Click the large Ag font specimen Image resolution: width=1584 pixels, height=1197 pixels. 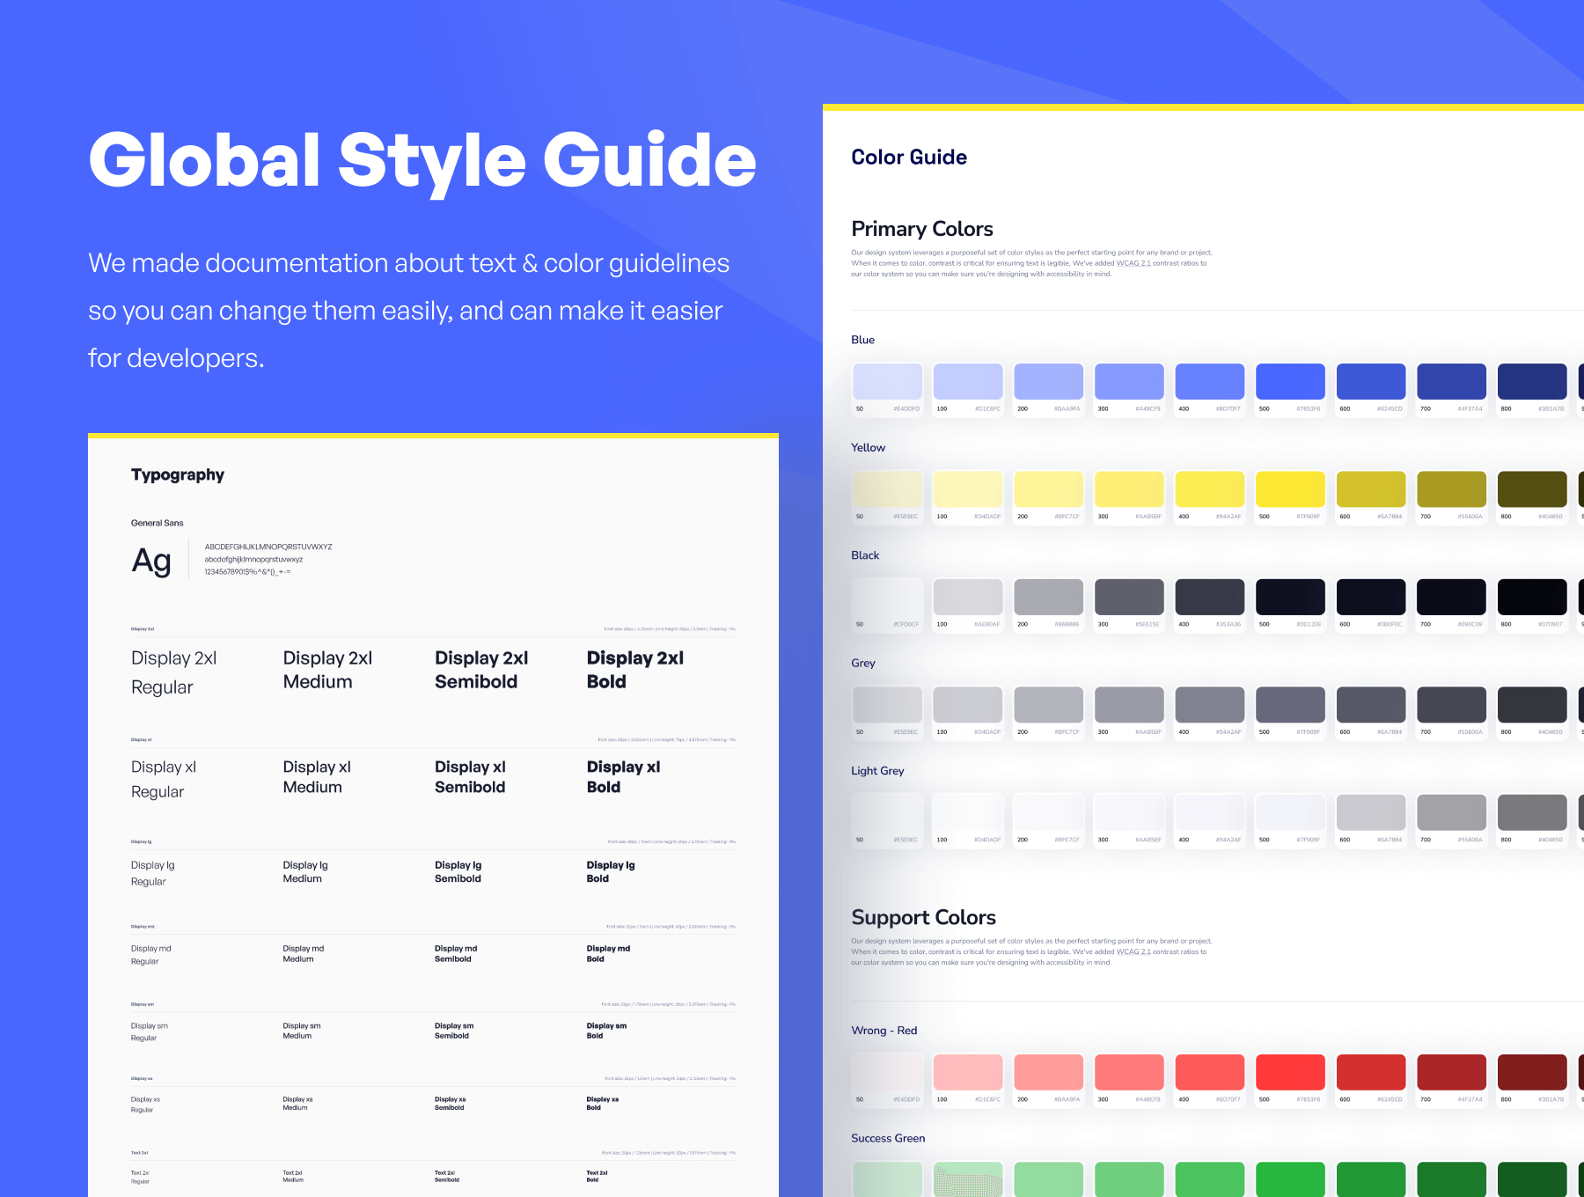point(151,561)
